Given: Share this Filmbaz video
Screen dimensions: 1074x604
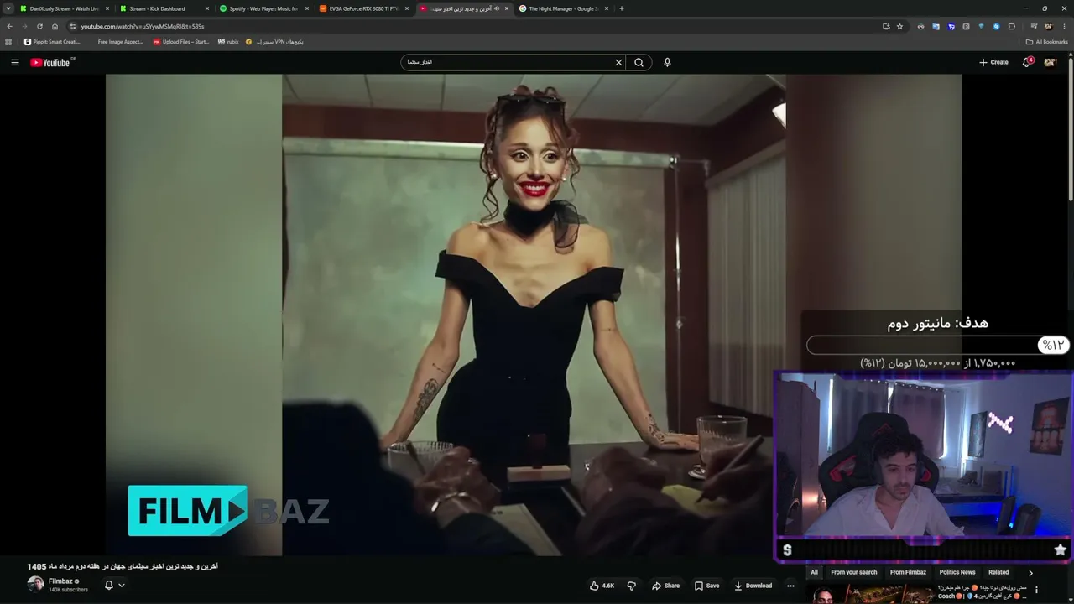Looking at the screenshot, I should coord(665,586).
